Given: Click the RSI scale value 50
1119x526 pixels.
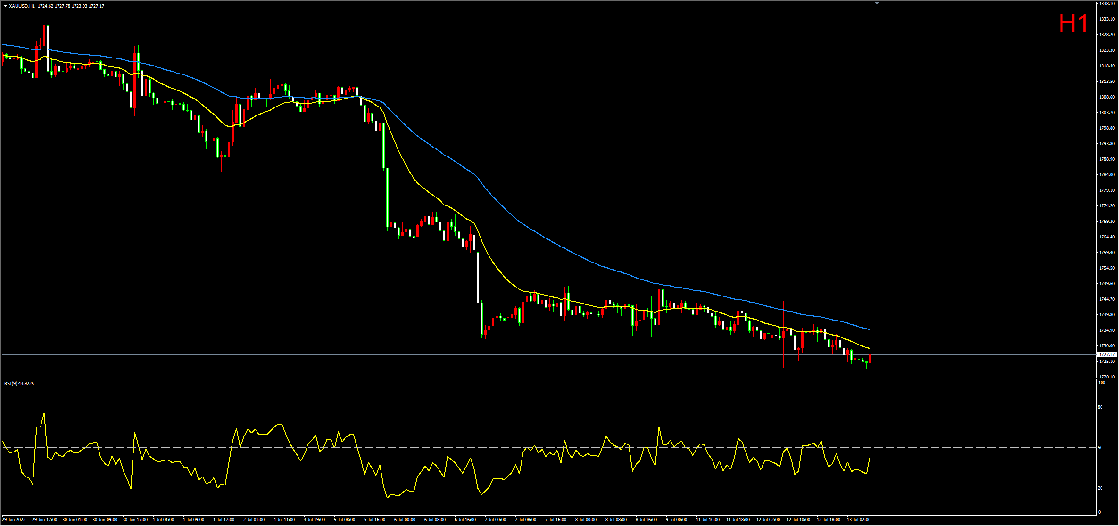Looking at the screenshot, I should point(1100,448).
